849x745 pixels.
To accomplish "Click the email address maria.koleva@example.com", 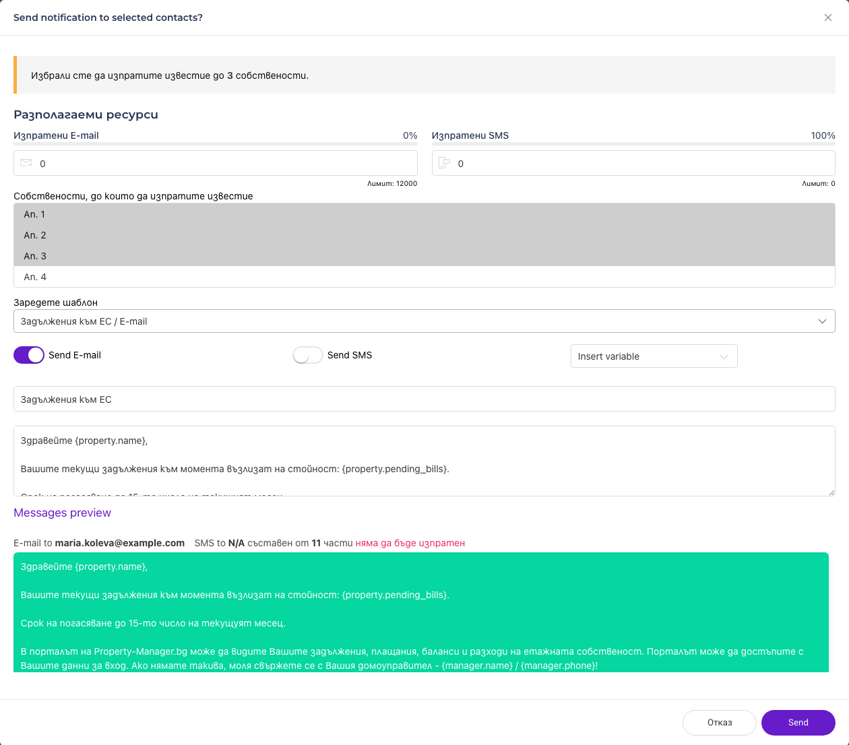I will click(x=120, y=543).
